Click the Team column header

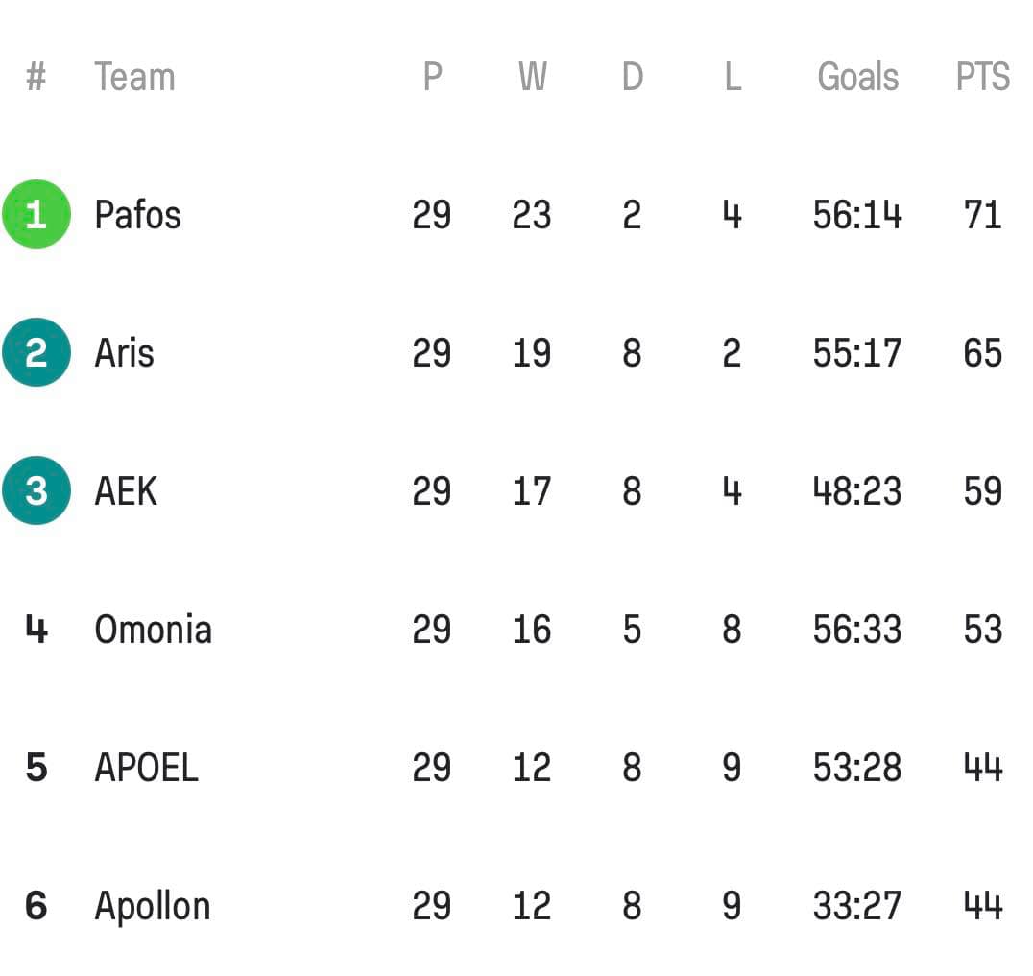[135, 77]
